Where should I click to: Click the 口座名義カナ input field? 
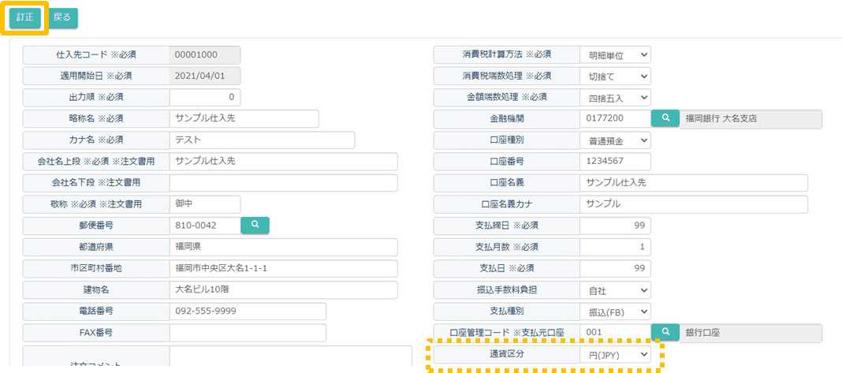point(694,204)
